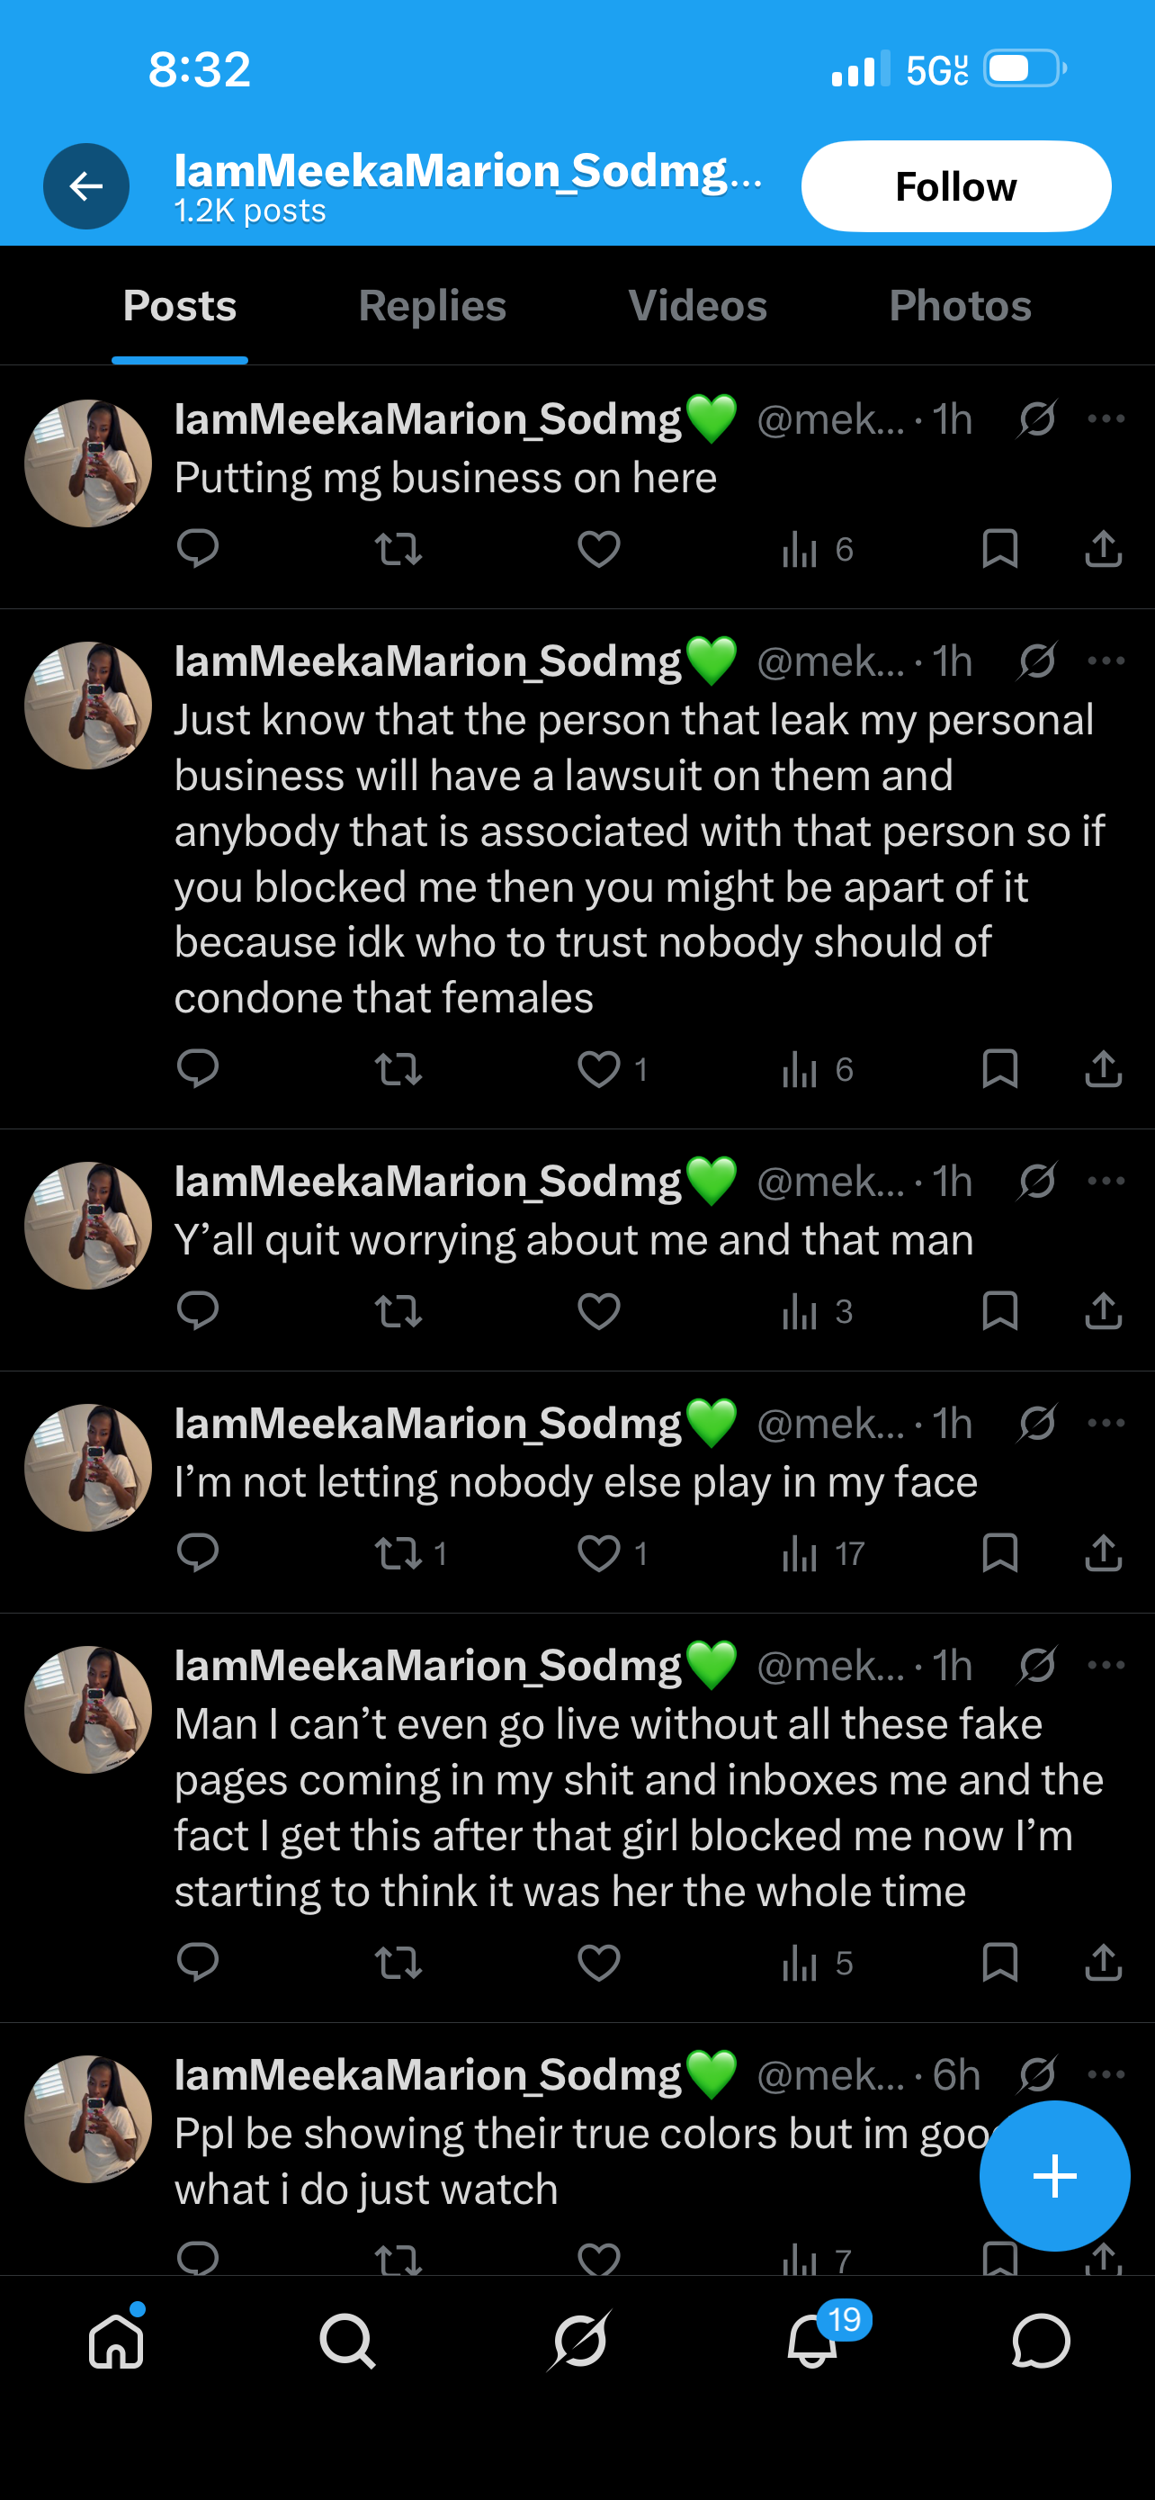Open more options on the lawsuit post

(1106, 661)
